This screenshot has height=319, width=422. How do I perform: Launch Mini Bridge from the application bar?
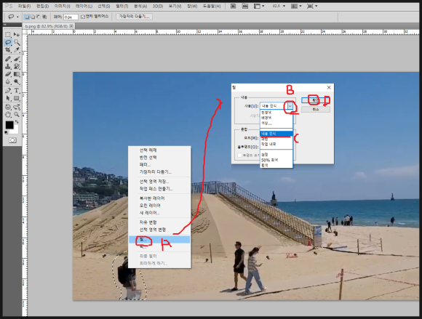click(x=245, y=6)
